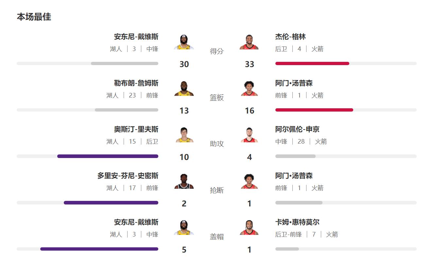Viewport: 435px width, 265px height.
Task: Open the 卡姆·惠特莫尔 player name link
Action: pos(297,222)
